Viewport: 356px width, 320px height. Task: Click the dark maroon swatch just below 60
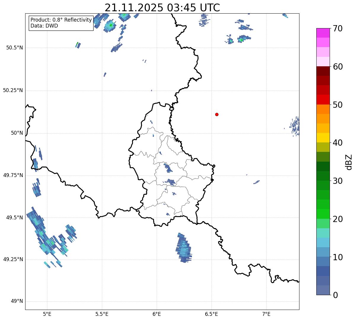coord(323,71)
